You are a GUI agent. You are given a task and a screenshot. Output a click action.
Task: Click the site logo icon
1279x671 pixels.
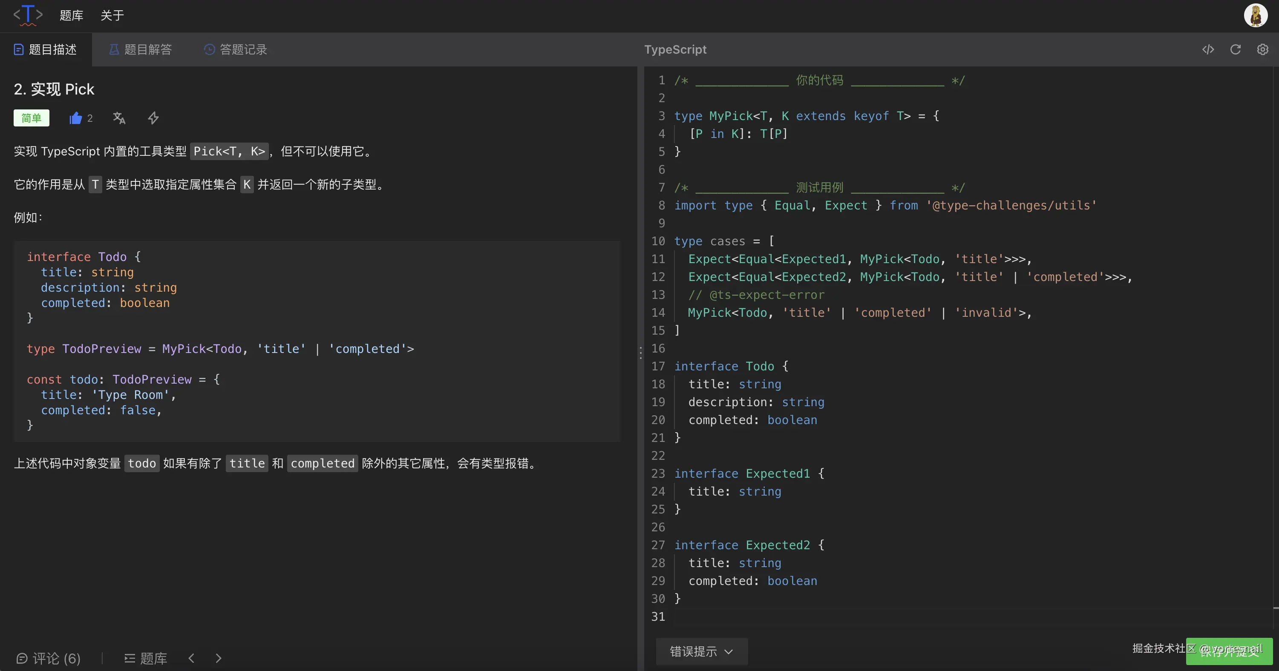(x=28, y=15)
